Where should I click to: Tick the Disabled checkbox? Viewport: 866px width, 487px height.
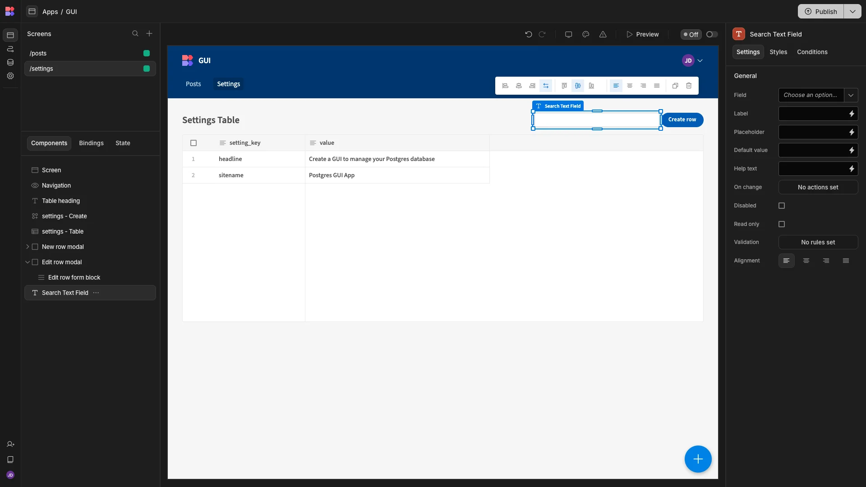(782, 206)
